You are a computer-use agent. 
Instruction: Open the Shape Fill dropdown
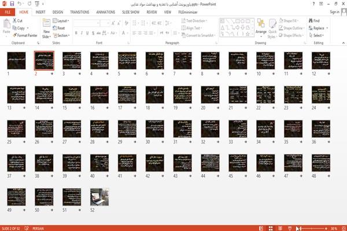[x=289, y=21]
